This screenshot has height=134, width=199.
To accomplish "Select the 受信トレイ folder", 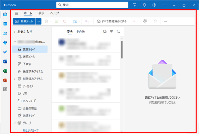I will [x=30, y=49].
